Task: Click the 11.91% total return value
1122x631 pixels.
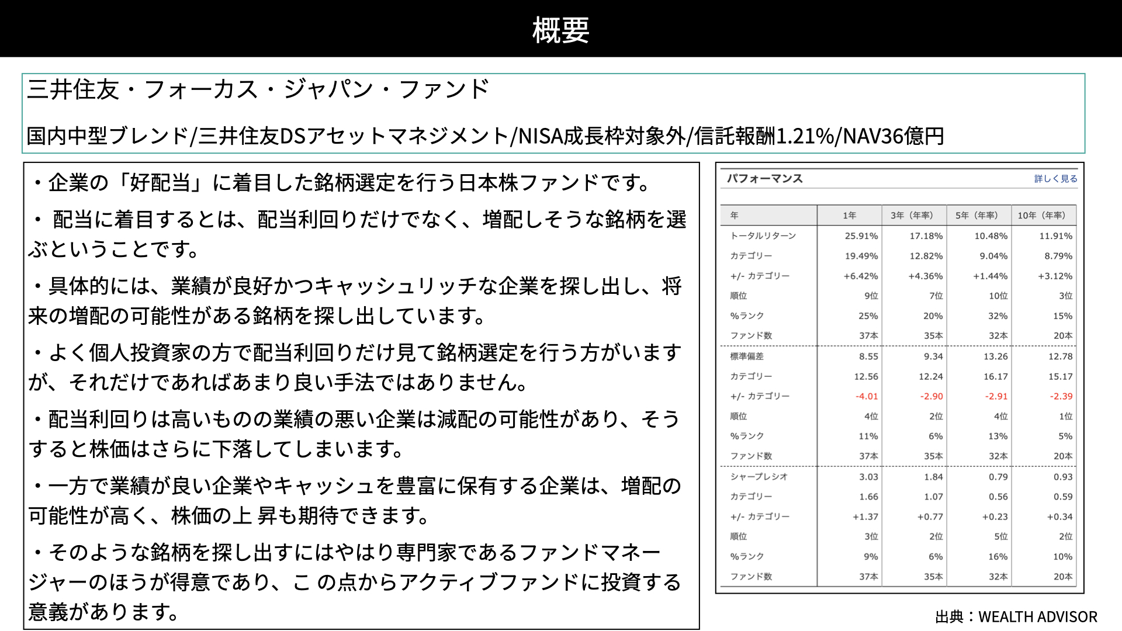Action: 1056,236
